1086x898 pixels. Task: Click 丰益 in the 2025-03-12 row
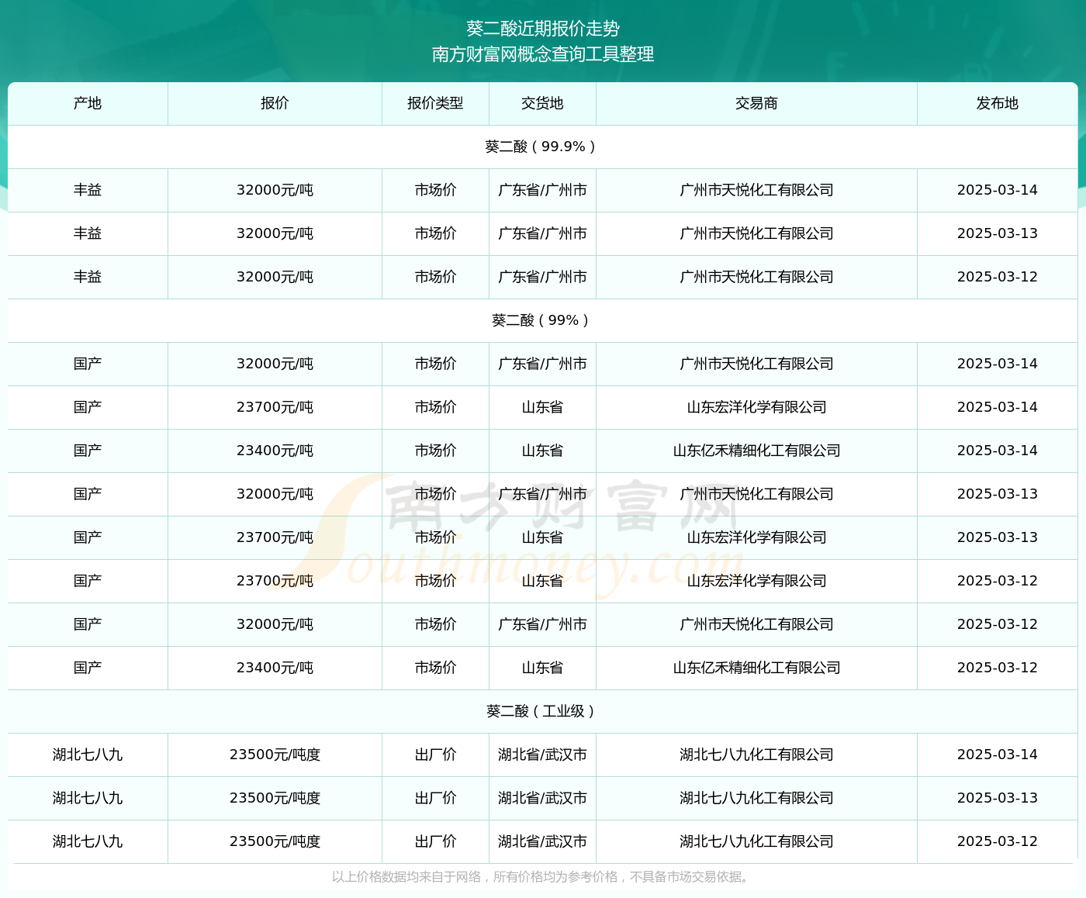[x=88, y=277]
